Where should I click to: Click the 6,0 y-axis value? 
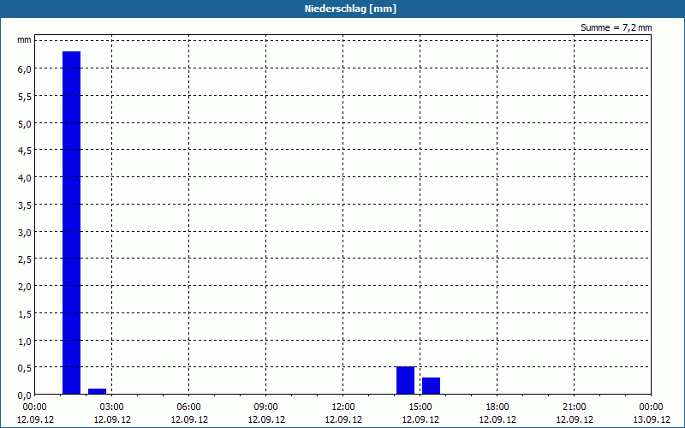point(25,69)
